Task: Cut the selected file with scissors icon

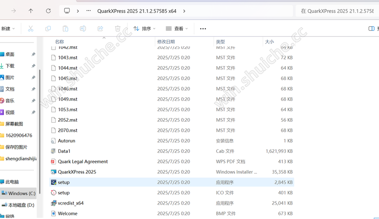Action: [x=31, y=28]
